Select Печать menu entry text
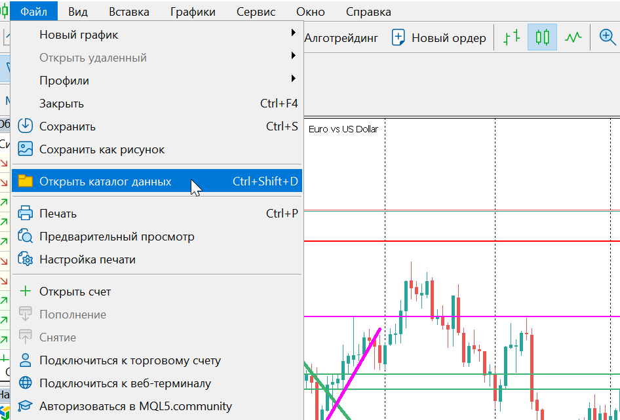 [58, 214]
